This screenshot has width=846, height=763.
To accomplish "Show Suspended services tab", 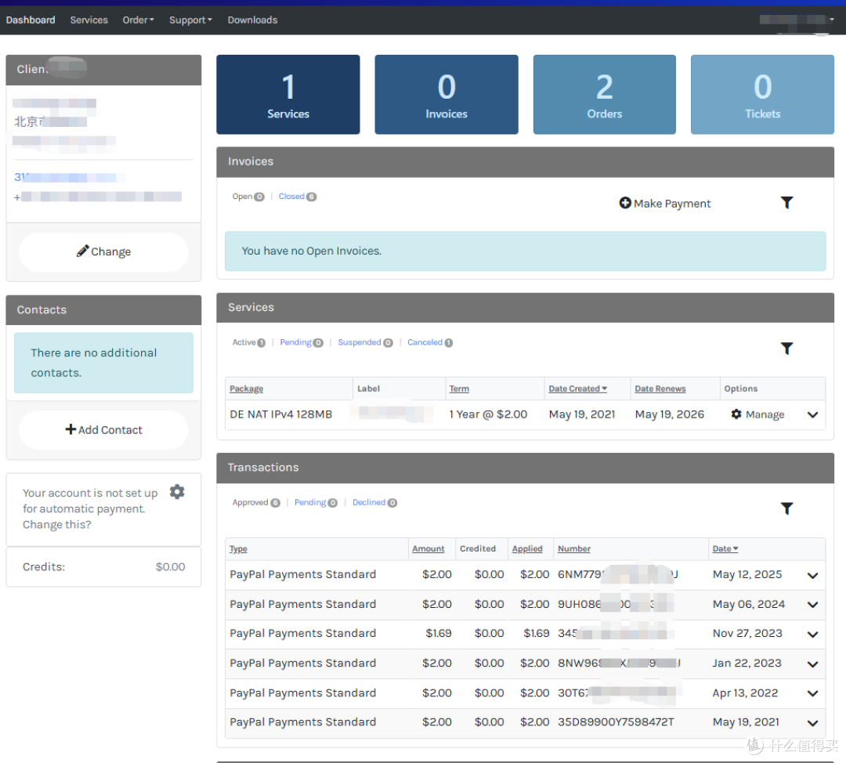I will click(x=365, y=342).
